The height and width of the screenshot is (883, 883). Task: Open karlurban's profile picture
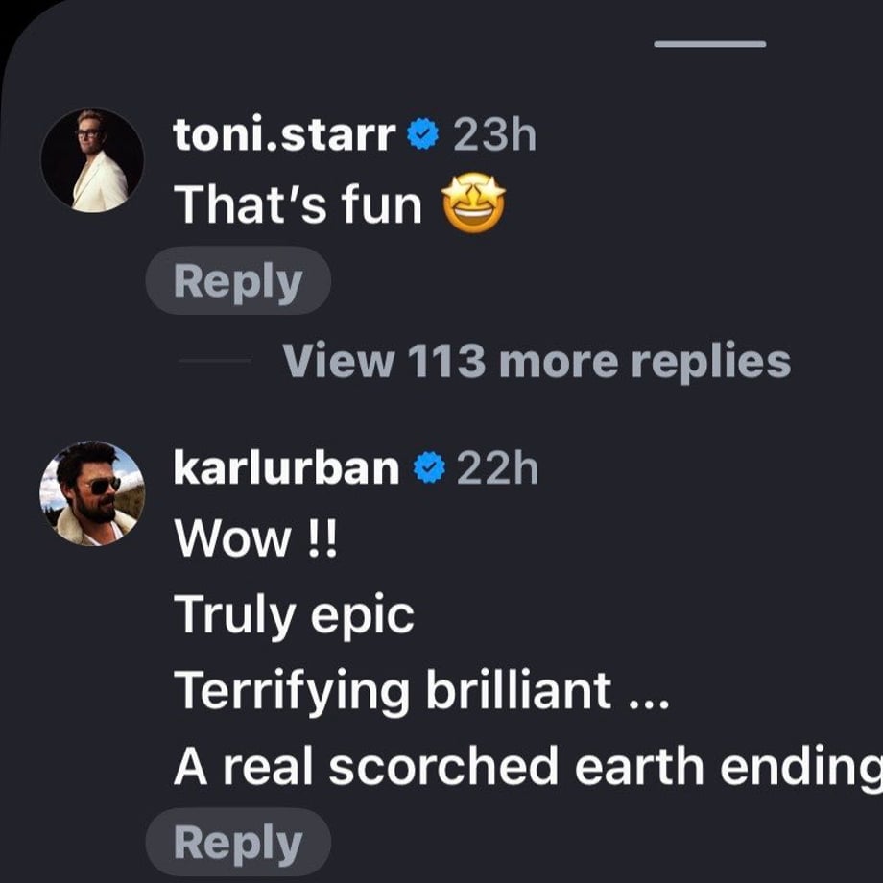point(92,493)
